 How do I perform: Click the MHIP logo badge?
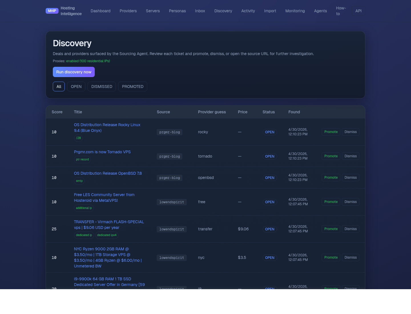pyautogui.click(x=52, y=11)
